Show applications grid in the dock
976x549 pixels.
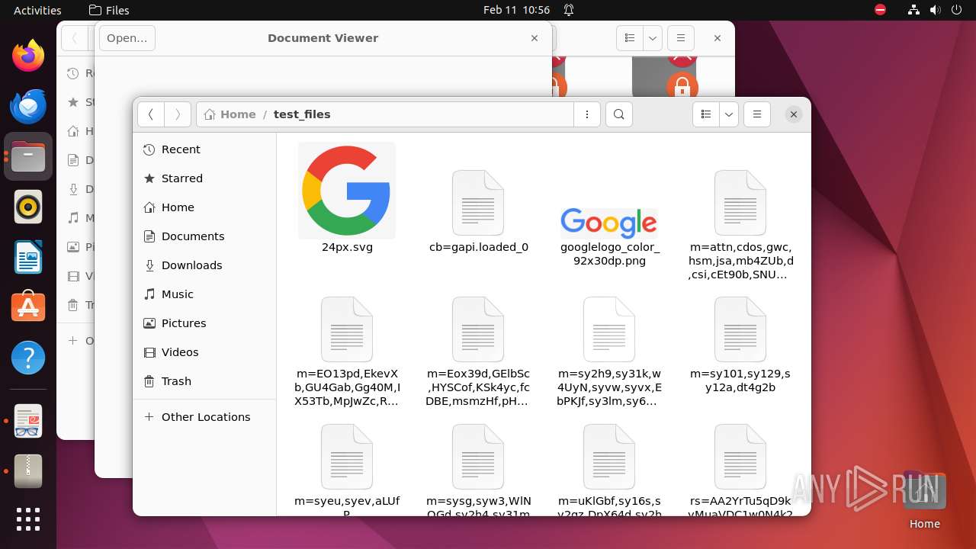tap(28, 519)
